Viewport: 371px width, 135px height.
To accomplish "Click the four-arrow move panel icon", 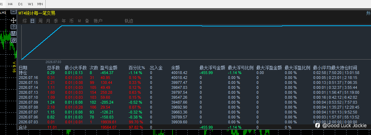I will tap(13, 20).
